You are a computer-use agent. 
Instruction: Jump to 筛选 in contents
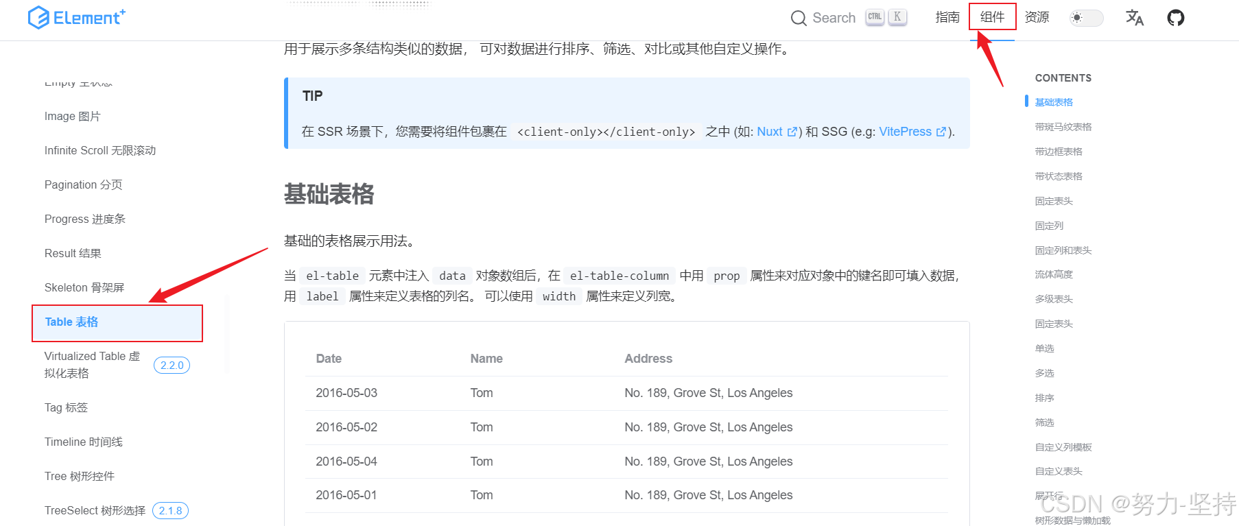pos(1044,422)
